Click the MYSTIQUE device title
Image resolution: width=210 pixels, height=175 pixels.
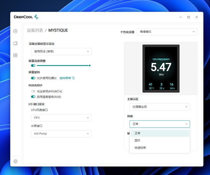tap(58, 31)
